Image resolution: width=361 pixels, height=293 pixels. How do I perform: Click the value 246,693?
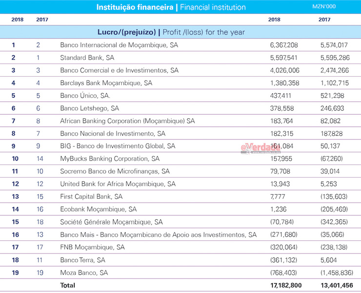click(x=332, y=108)
